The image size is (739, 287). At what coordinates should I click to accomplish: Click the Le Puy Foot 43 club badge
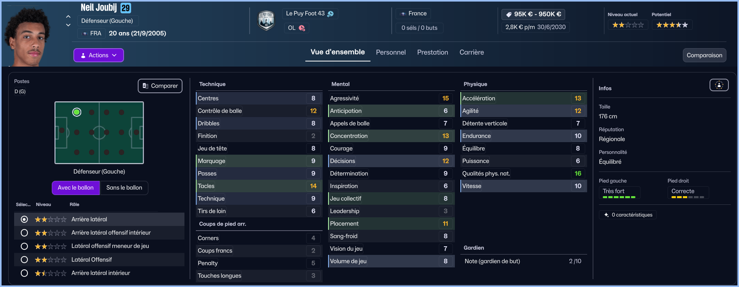coord(266,21)
